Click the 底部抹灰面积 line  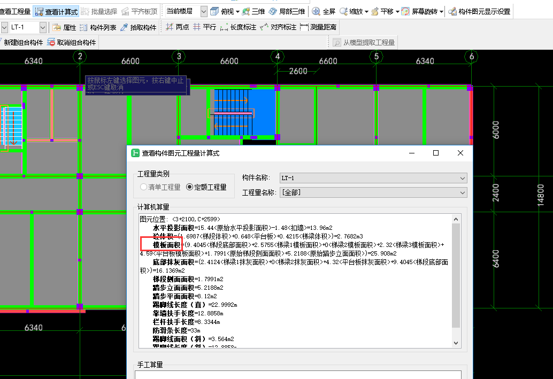point(294,266)
